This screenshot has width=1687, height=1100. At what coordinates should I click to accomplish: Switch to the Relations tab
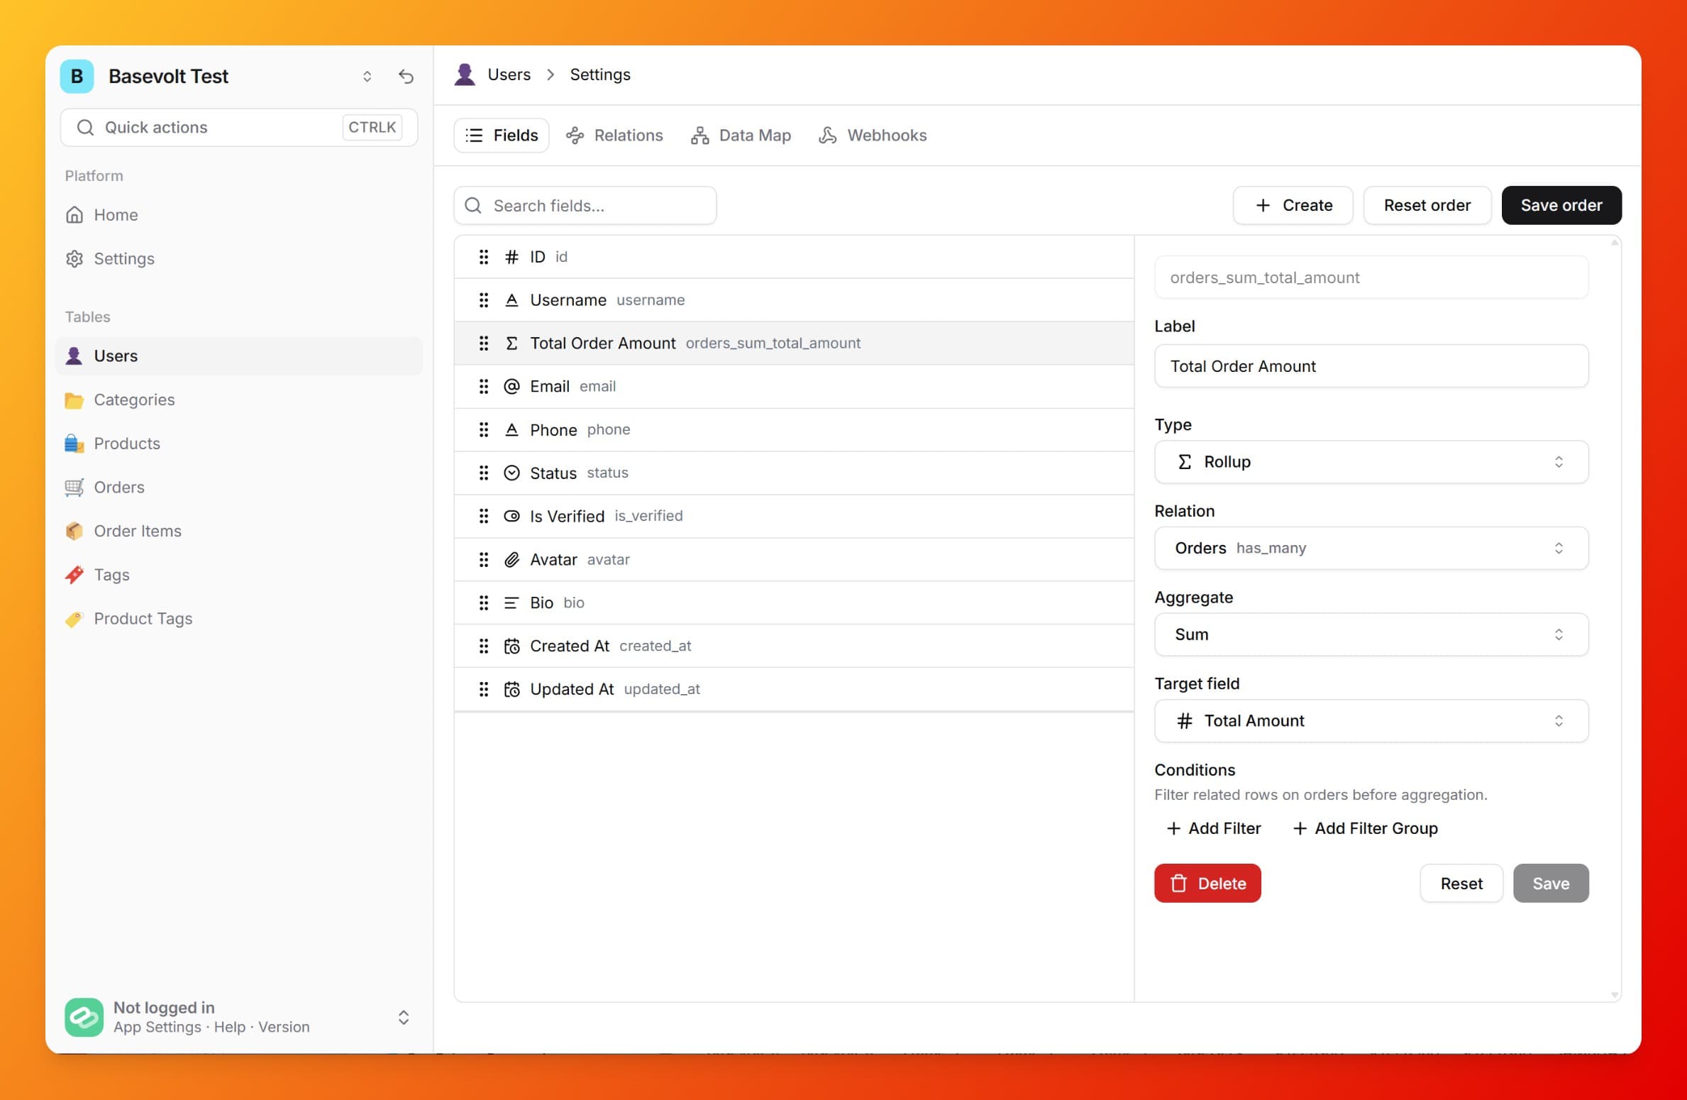pyautogui.click(x=614, y=135)
